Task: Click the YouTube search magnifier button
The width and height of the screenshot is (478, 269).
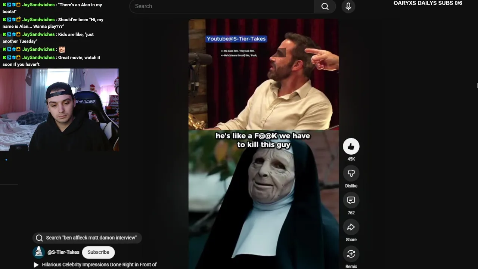Action: 325,6
